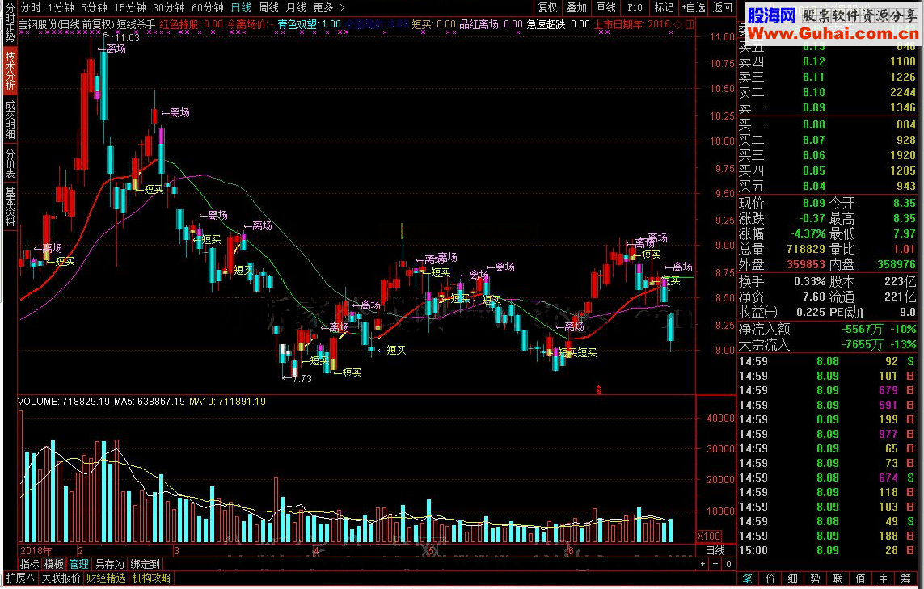The height and width of the screenshot is (589, 924).
Task: Open 分时走势 in left sidebar
Action: point(10,23)
